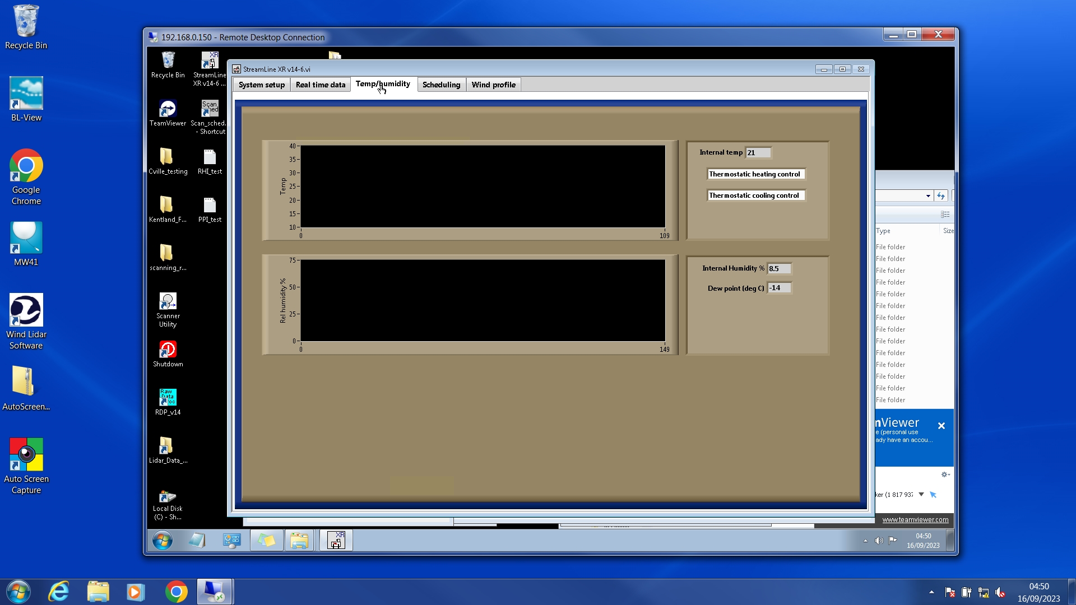The image size is (1076, 605).
Task: Expand TeamViewer partner dropdown arrow
Action: 921,495
